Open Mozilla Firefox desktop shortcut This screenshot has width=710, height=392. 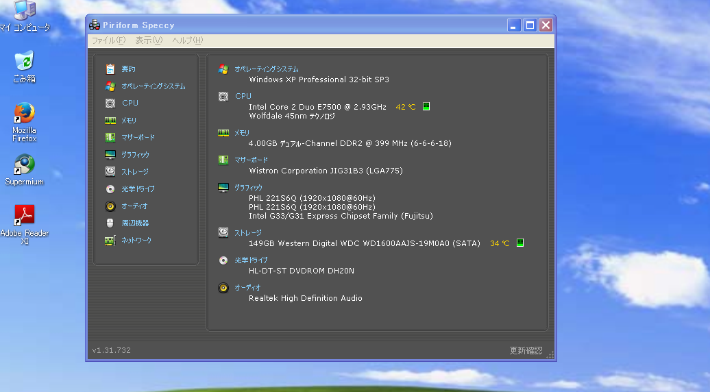24,122
